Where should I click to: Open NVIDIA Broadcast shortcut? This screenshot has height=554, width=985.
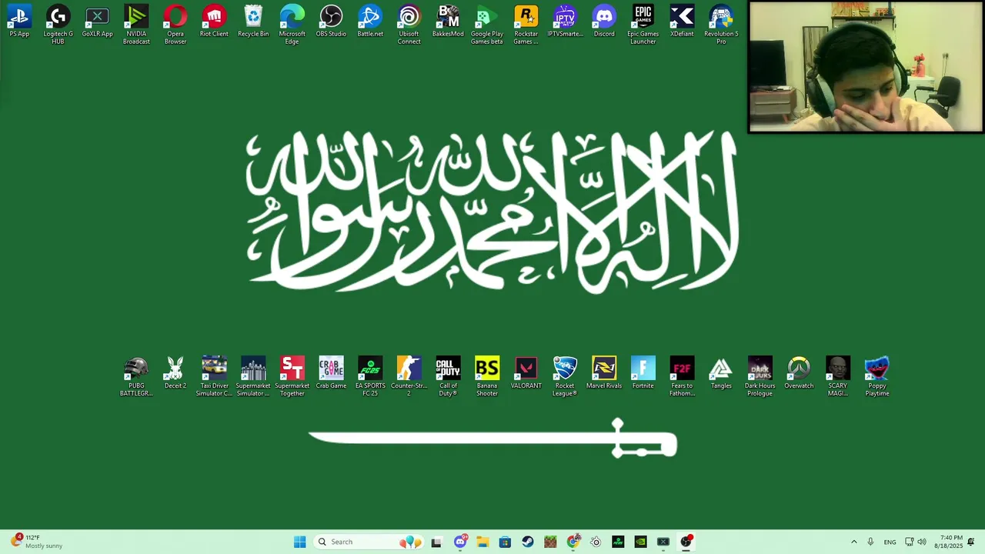(136, 25)
